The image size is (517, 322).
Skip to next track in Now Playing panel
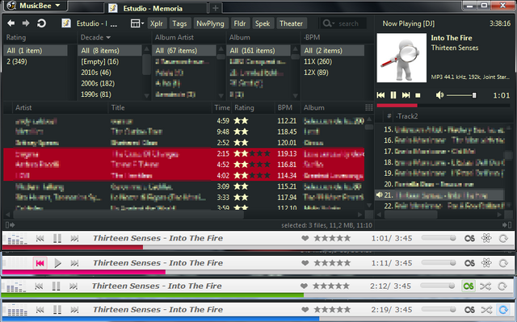406,95
